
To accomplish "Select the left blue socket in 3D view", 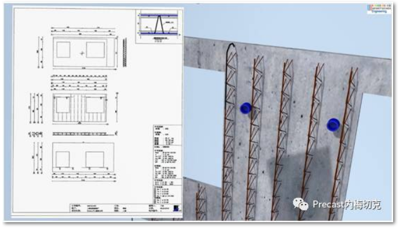I will click(245, 108).
